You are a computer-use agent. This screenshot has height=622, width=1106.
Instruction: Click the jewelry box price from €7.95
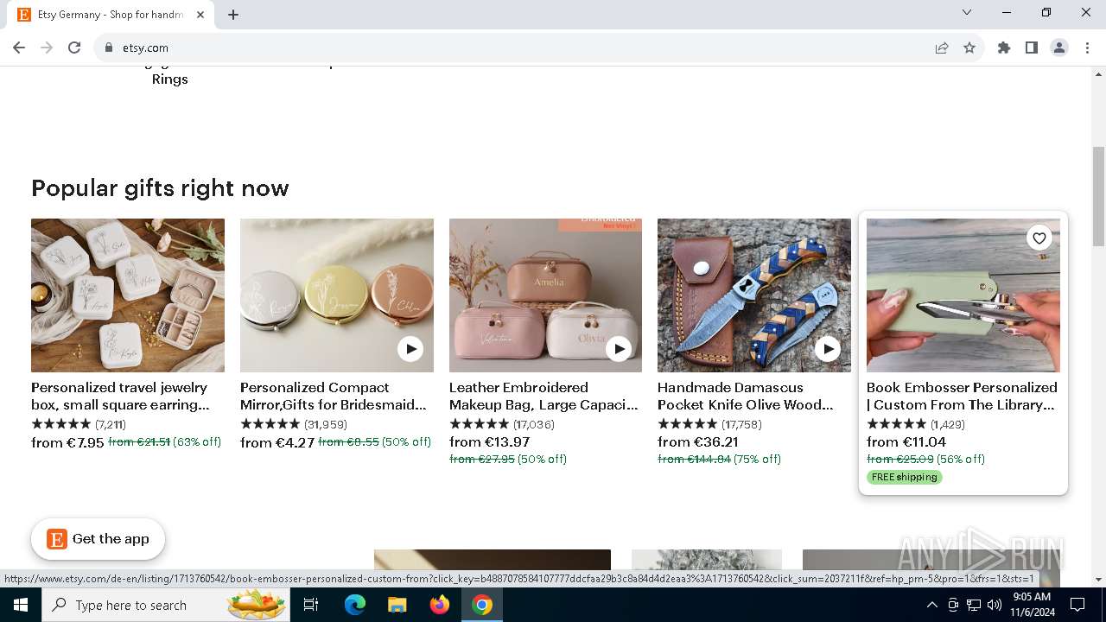67,442
